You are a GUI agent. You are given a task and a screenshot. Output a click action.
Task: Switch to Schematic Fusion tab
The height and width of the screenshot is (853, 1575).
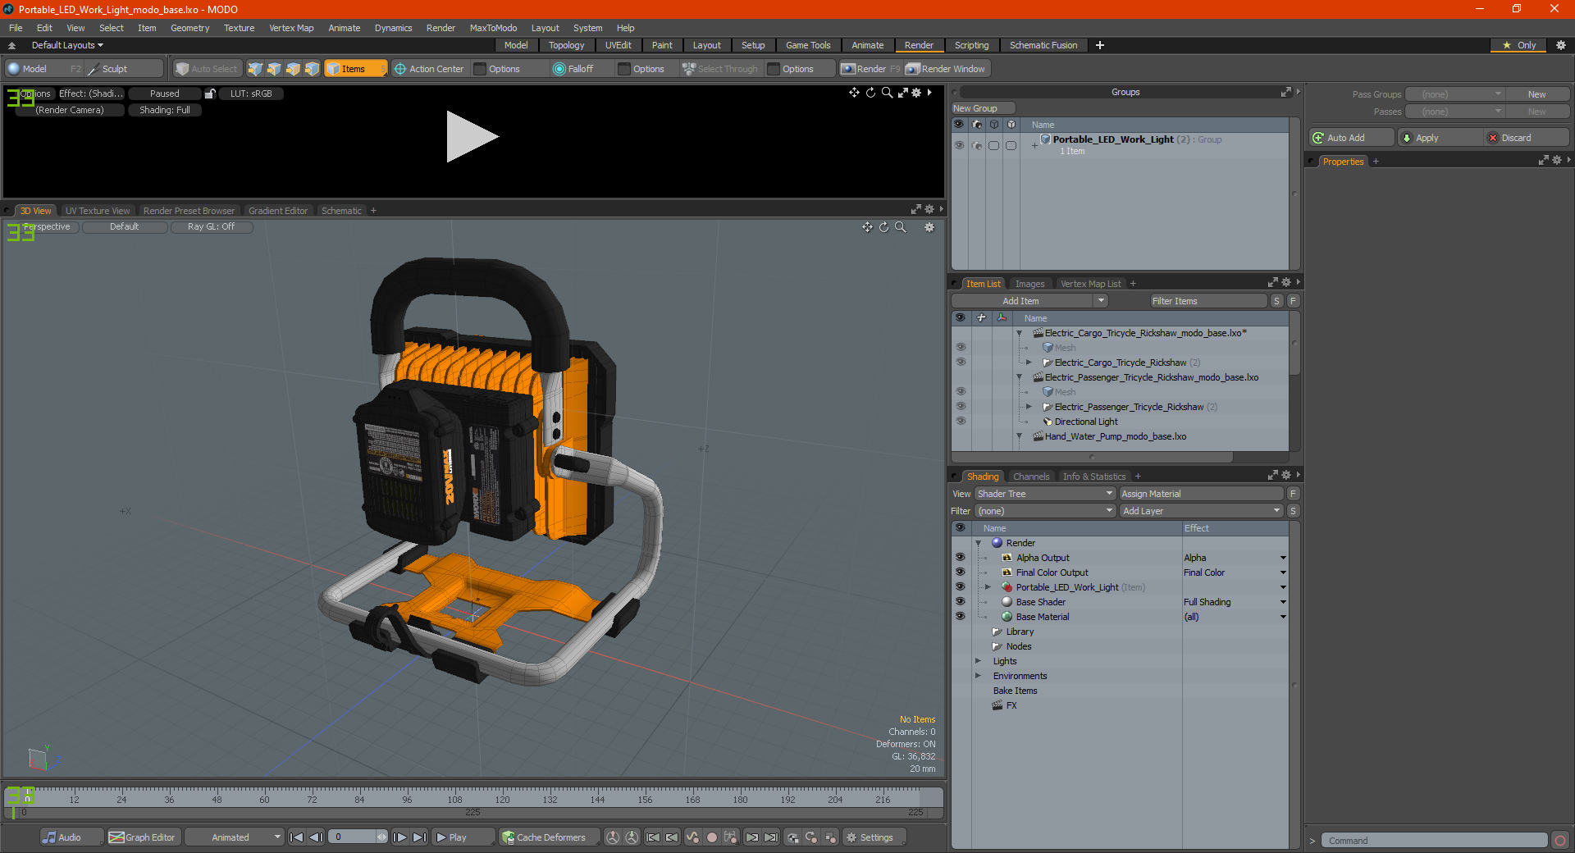[x=1043, y=45]
